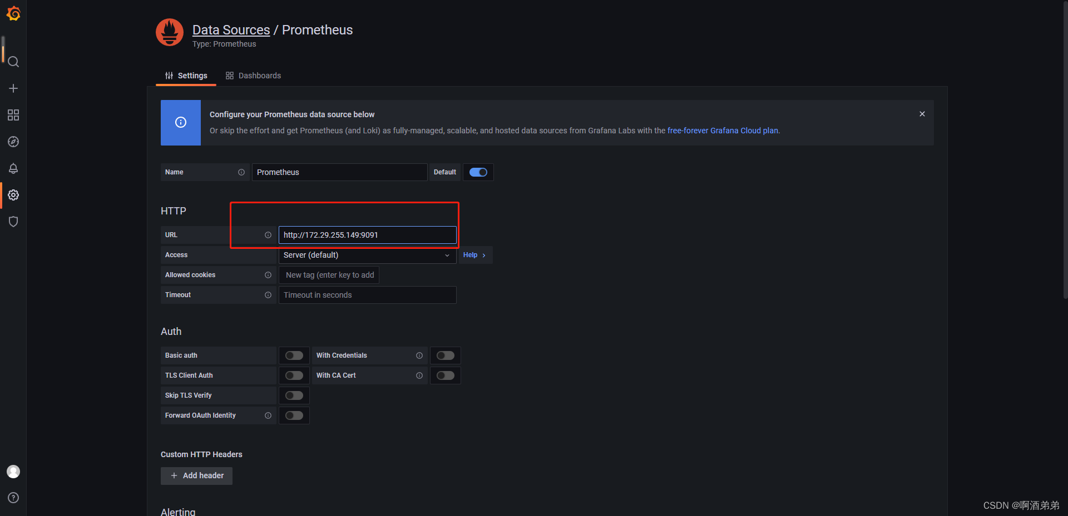The image size is (1068, 516).
Task: Click the Add header button
Action: (196, 475)
